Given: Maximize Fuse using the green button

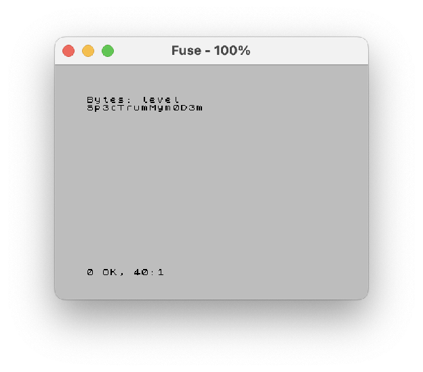Looking at the screenshot, I should [108, 51].
